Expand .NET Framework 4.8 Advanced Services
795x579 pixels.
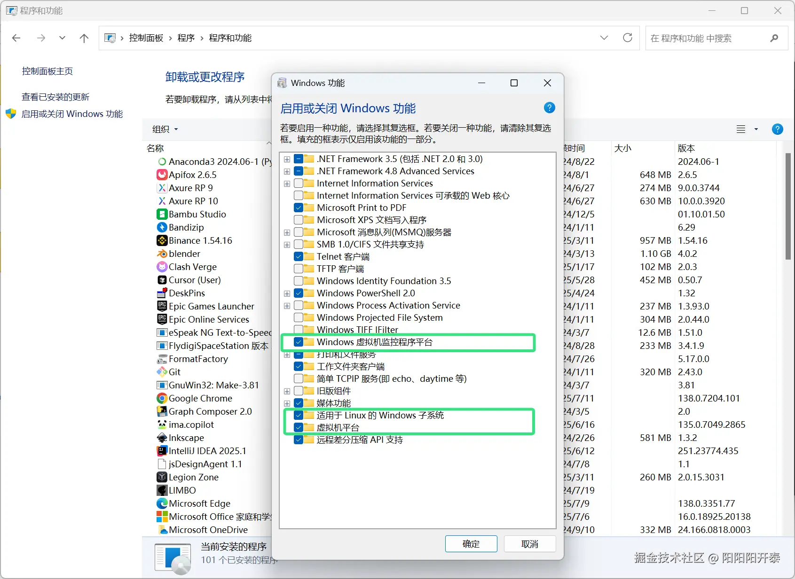287,171
